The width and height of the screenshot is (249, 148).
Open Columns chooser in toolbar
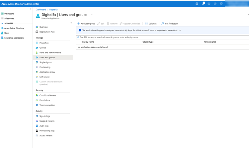point(151,24)
